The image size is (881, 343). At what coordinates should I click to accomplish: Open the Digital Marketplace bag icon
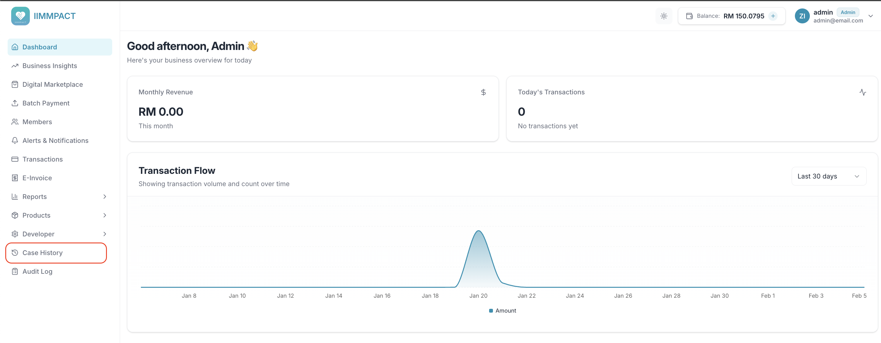15,84
